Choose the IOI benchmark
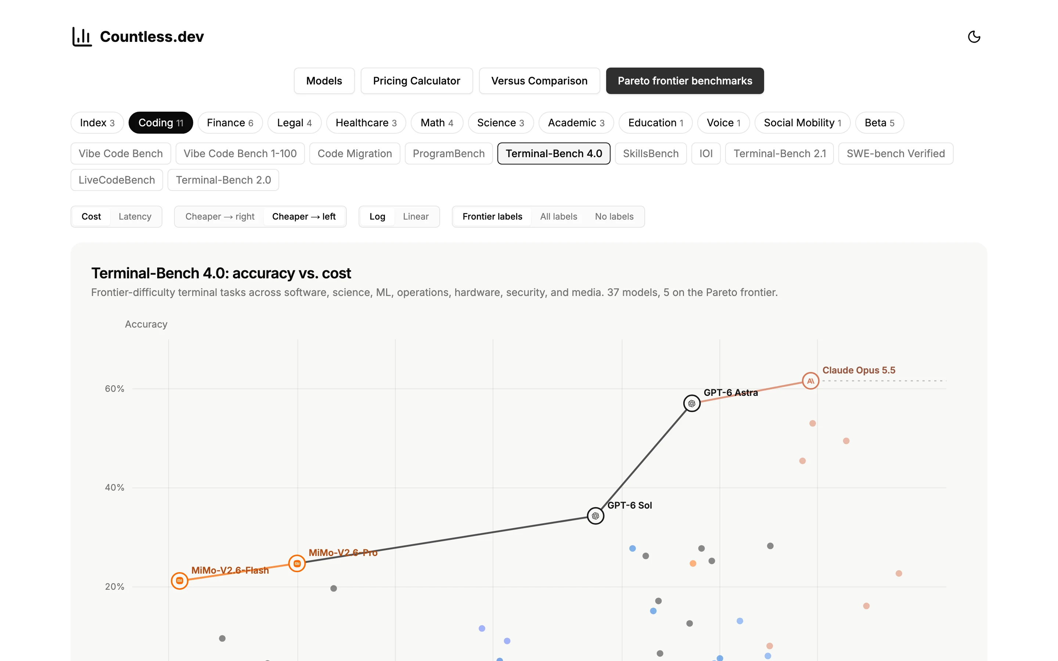This screenshot has width=1058, height=661. pyautogui.click(x=706, y=153)
